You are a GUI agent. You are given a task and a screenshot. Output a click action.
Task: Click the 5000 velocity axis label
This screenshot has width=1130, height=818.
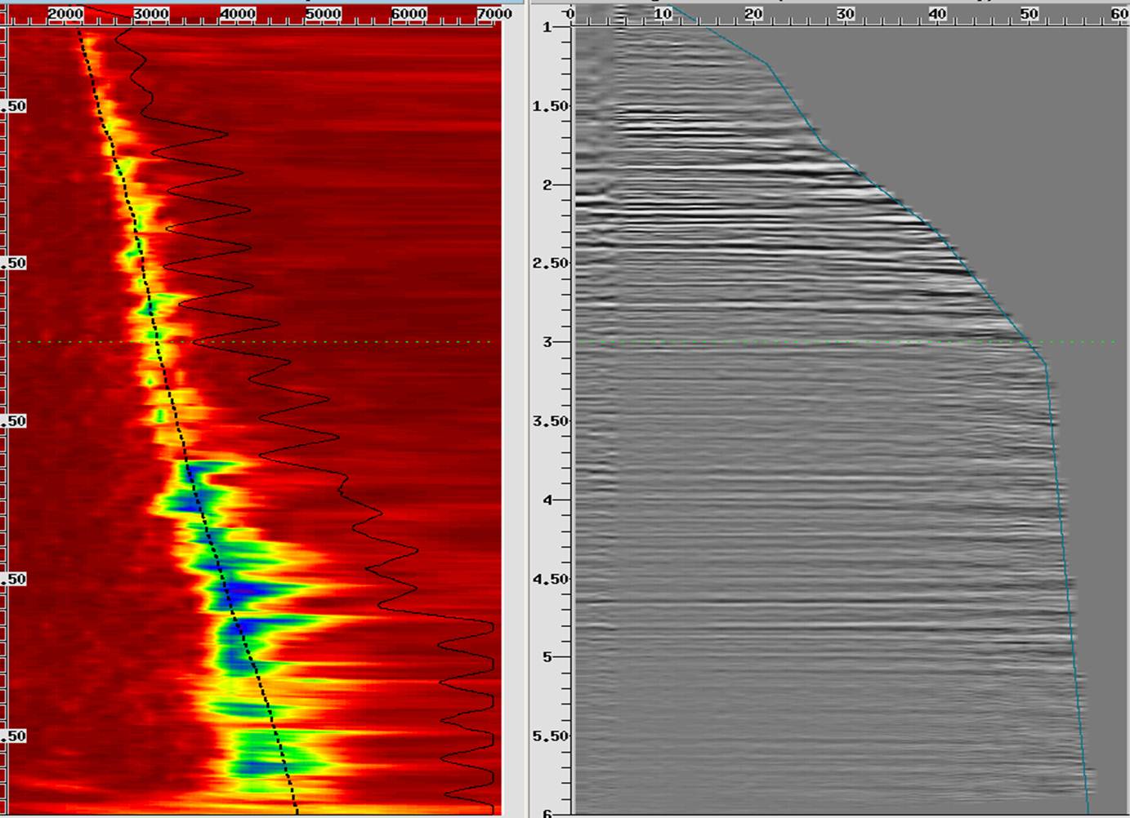click(x=323, y=13)
